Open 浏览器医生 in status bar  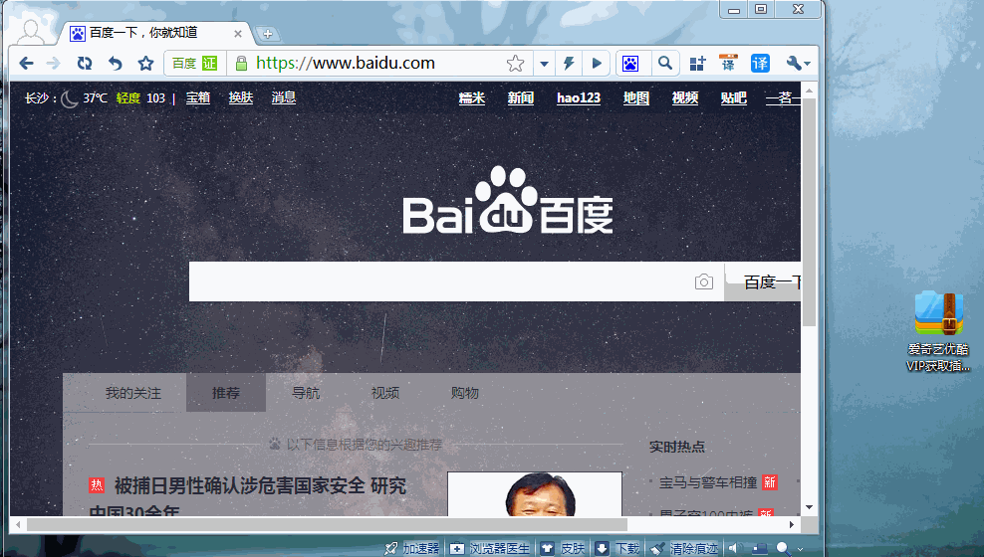(x=490, y=549)
